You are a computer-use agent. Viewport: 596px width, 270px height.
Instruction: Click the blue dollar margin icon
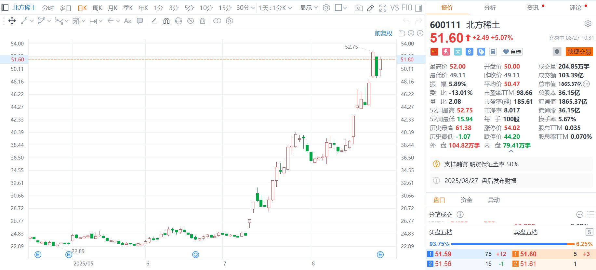point(469,52)
